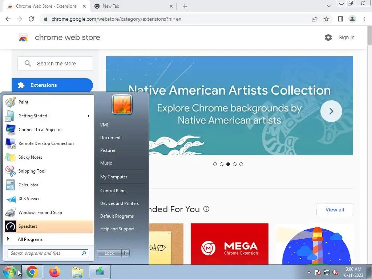The image size is (372, 279).
Task: Open Pictures from Start menu
Action: point(108,150)
